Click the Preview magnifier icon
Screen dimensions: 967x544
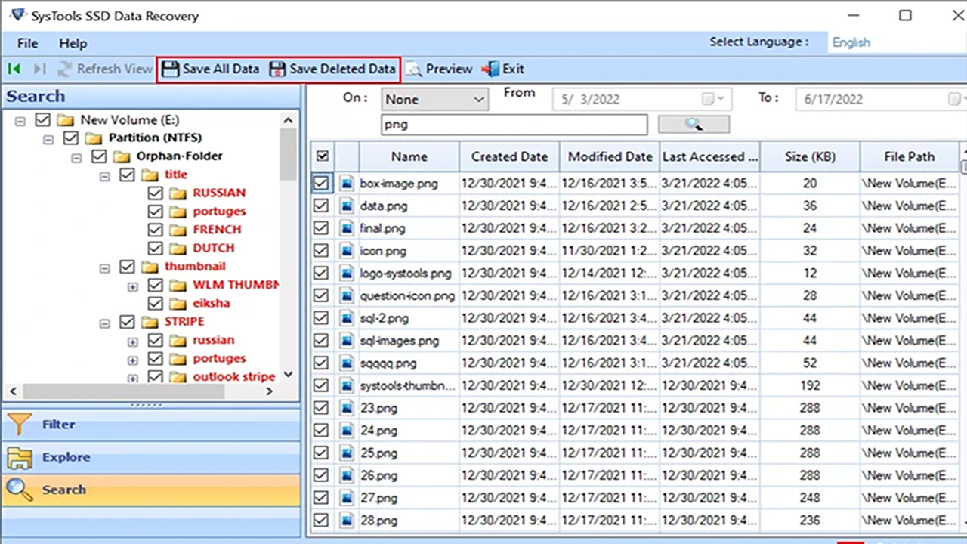tap(413, 70)
